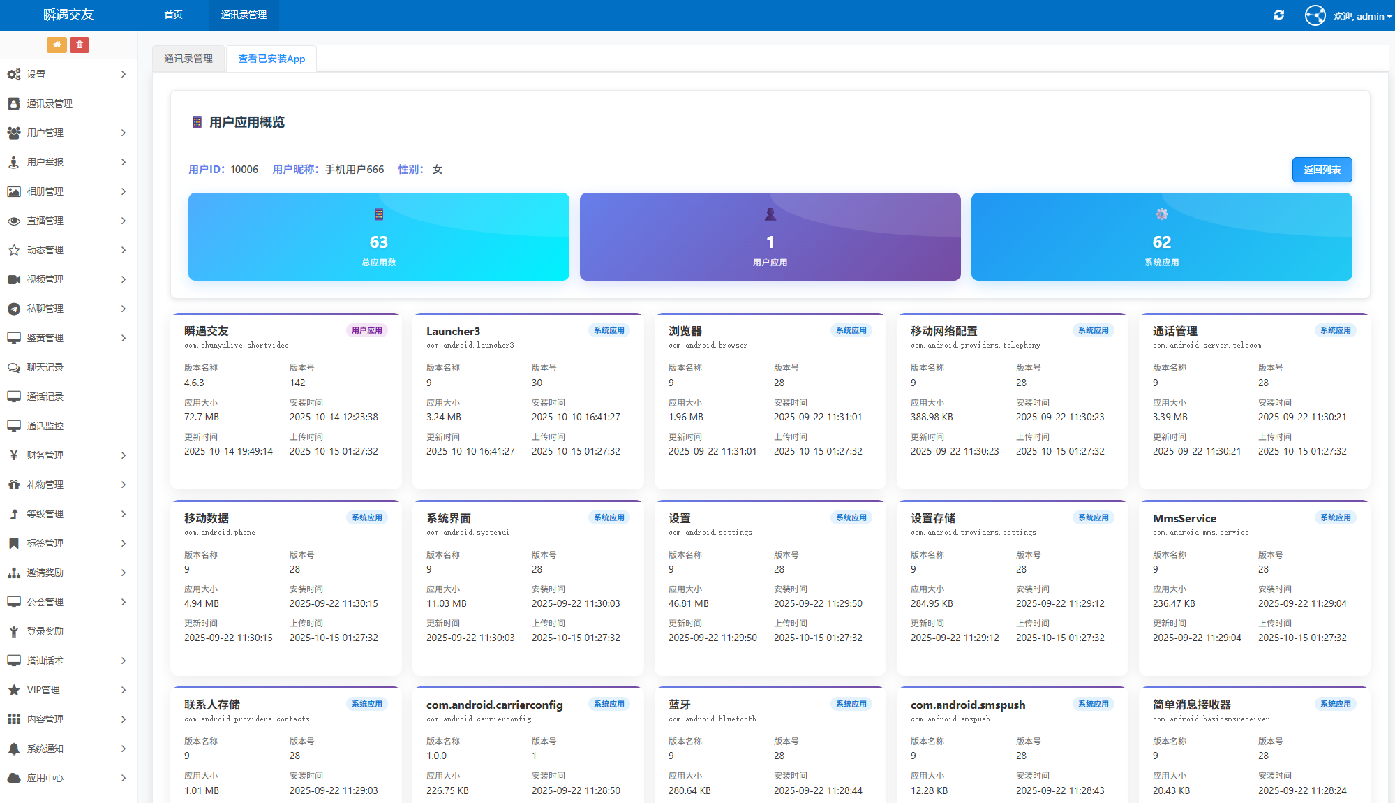
Task: Click the 返回列表 button
Action: 1322,170
